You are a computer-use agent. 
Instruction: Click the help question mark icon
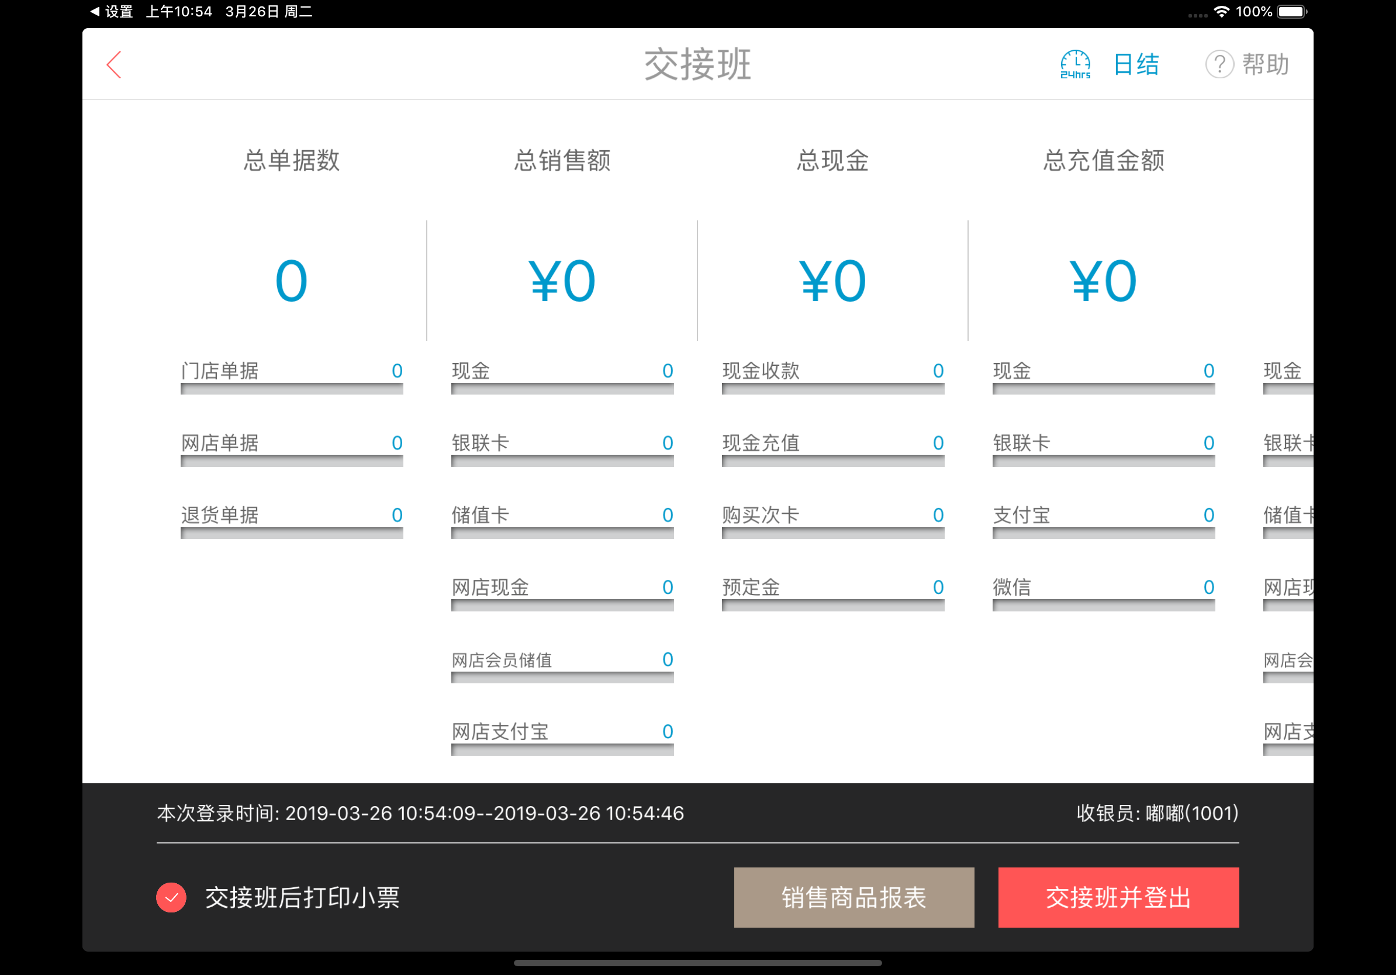click(x=1219, y=64)
